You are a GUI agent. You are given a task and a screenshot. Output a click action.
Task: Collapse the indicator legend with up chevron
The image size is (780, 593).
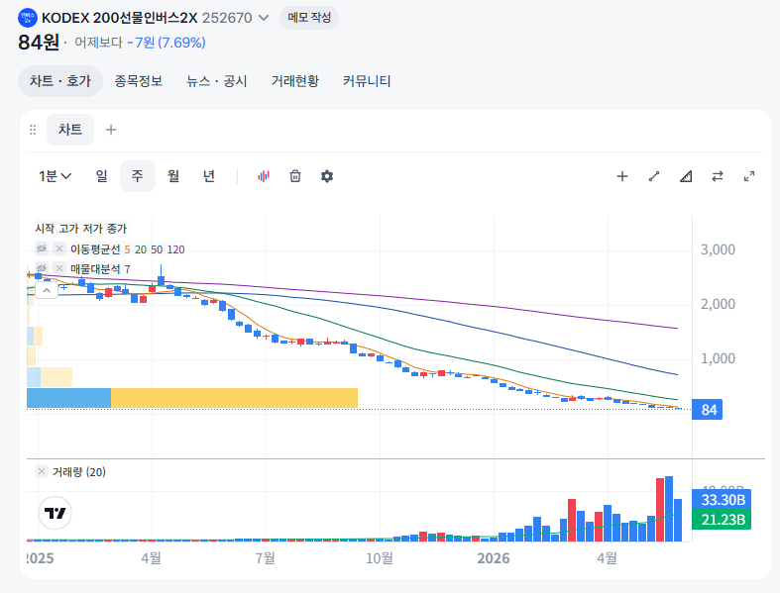(x=47, y=290)
